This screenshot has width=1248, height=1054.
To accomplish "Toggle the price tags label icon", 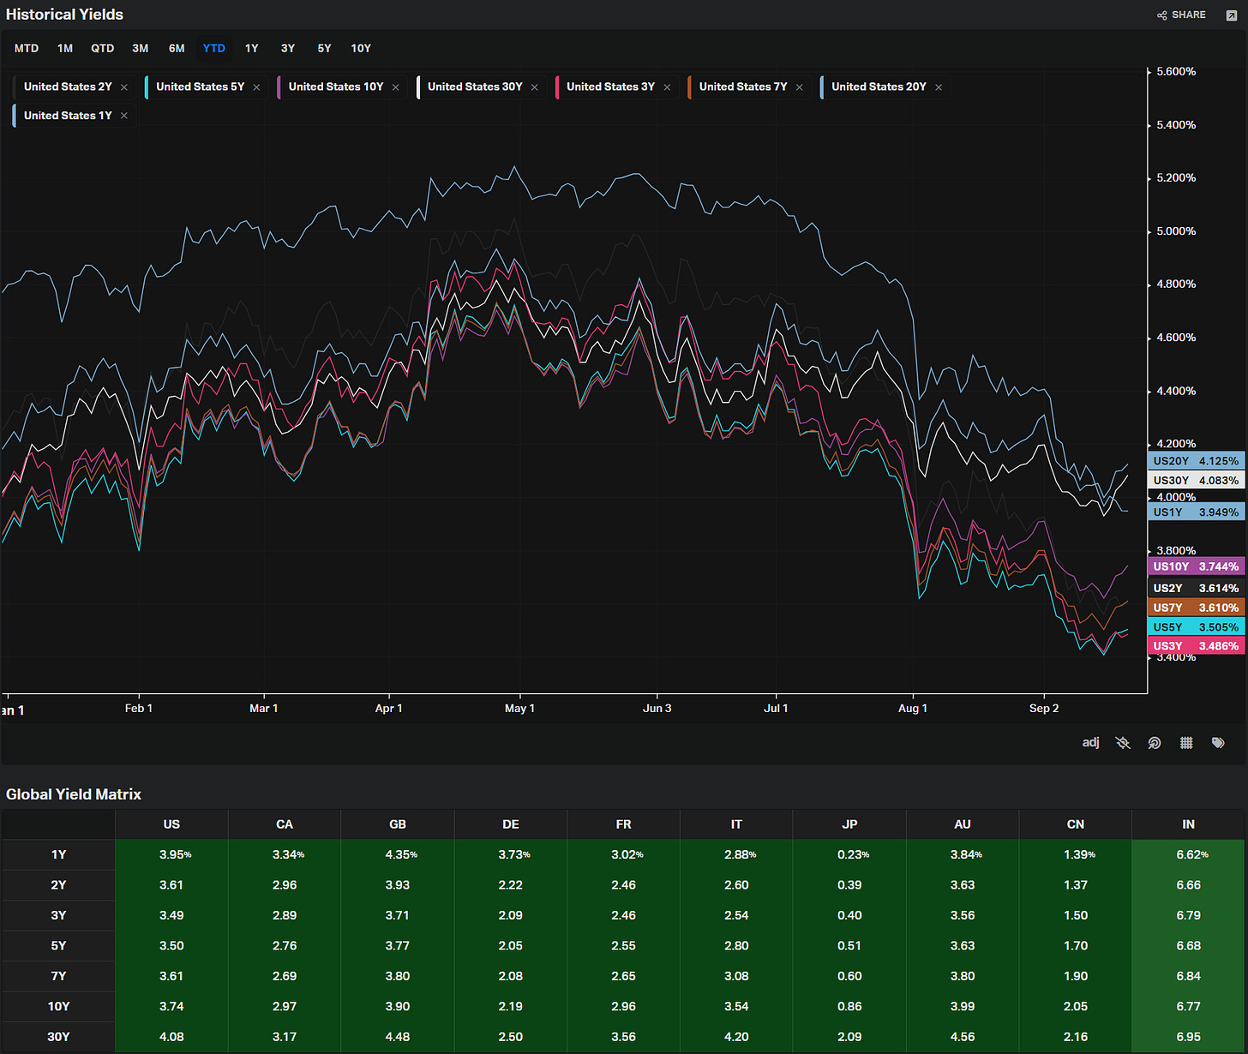I will [x=1218, y=743].
